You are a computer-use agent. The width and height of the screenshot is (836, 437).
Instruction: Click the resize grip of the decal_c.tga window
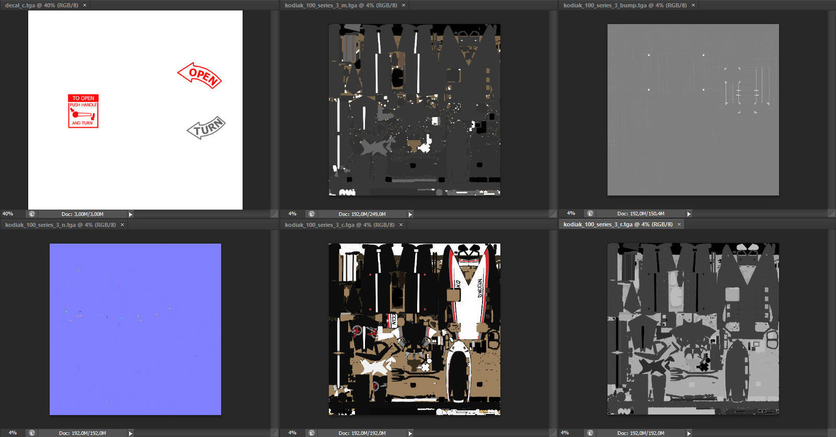274,214
